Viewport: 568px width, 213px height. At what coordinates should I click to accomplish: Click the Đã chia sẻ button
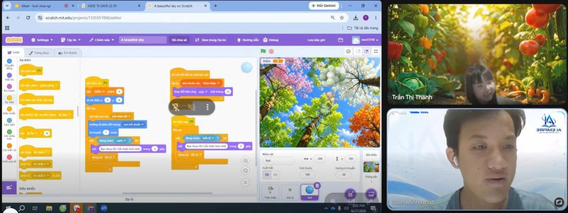click(x=179, y=40)
